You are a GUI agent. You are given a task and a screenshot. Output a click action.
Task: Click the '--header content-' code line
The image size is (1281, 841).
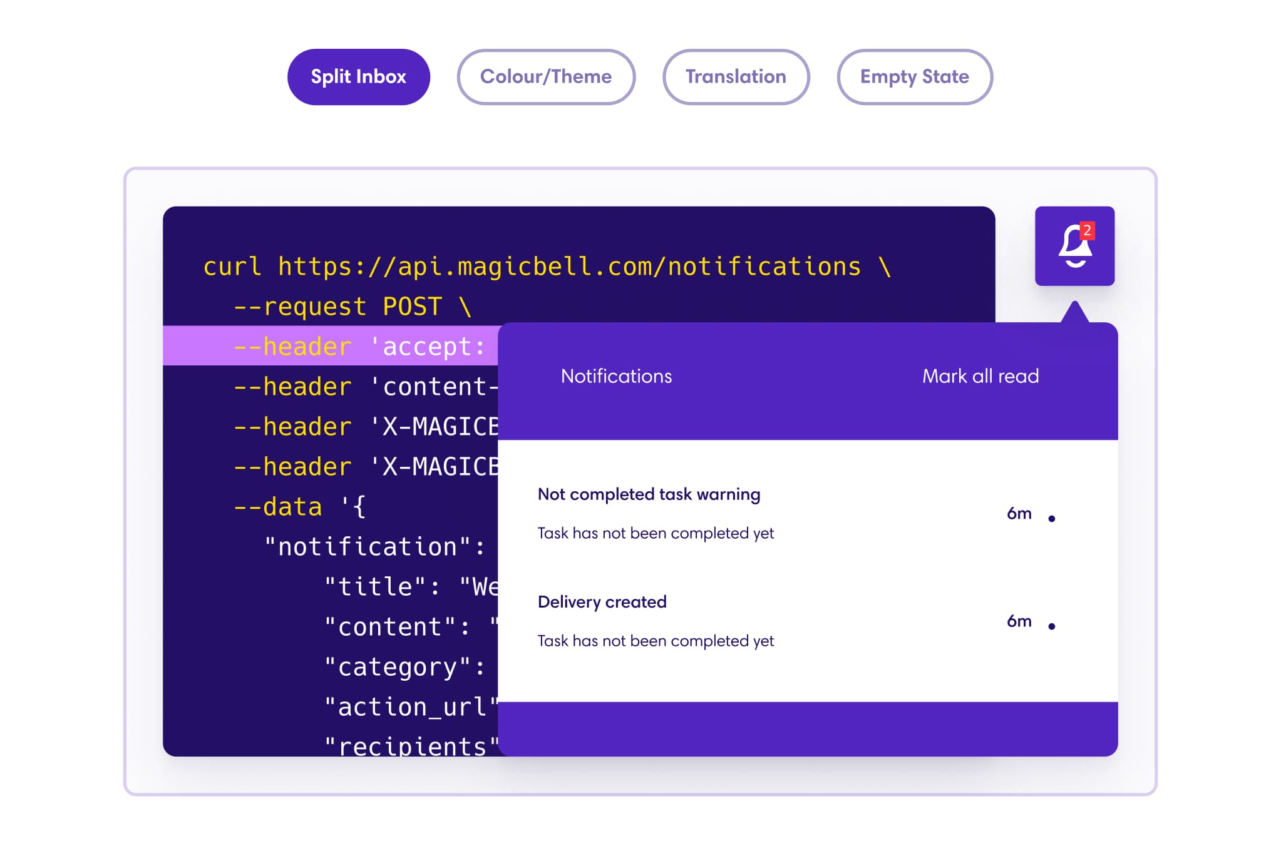pyautogui.click(x=366, y=387)
